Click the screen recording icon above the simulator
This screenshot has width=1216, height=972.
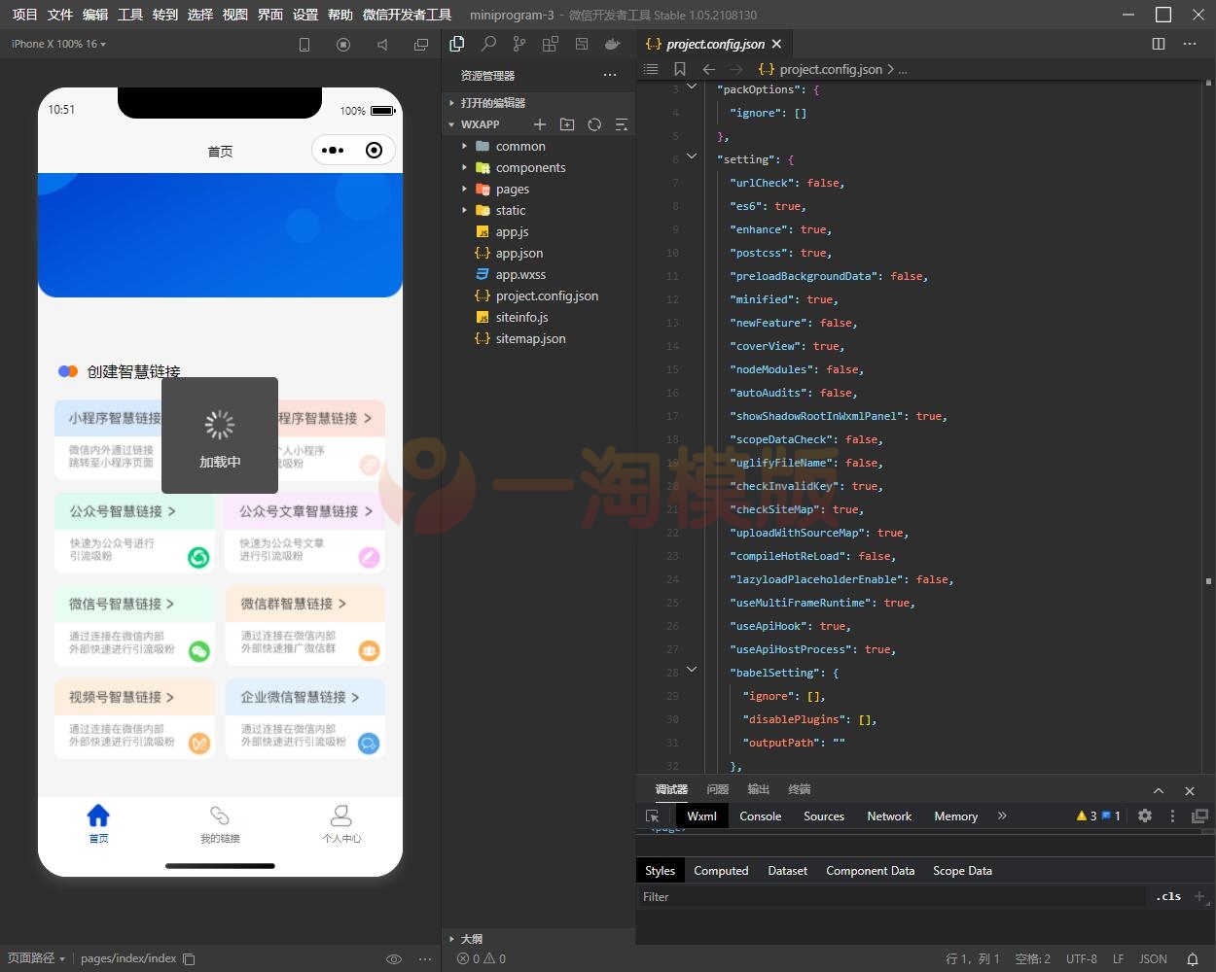pos(342,45)
